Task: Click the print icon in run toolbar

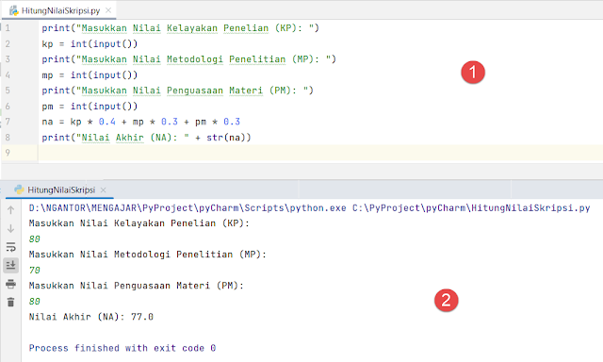Action: tap(10, 284)
